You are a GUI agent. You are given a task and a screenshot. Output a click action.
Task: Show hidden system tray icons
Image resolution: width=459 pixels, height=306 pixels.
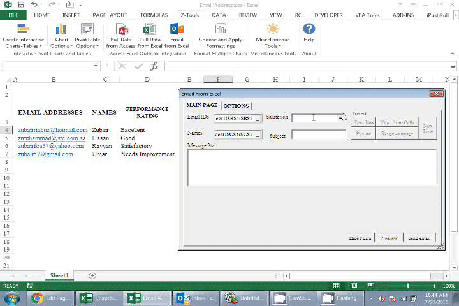[x=370, y=299]
